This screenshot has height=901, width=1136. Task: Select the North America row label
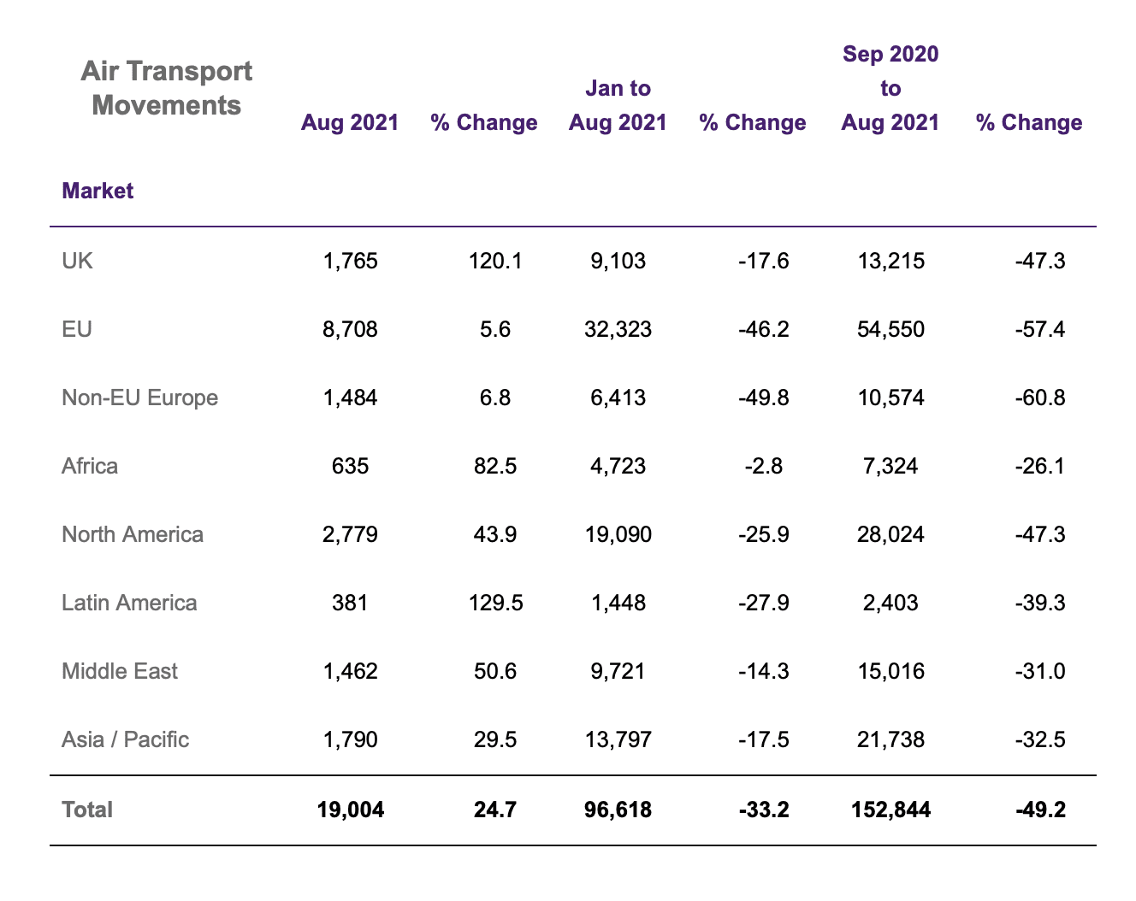tap(133, 534)
